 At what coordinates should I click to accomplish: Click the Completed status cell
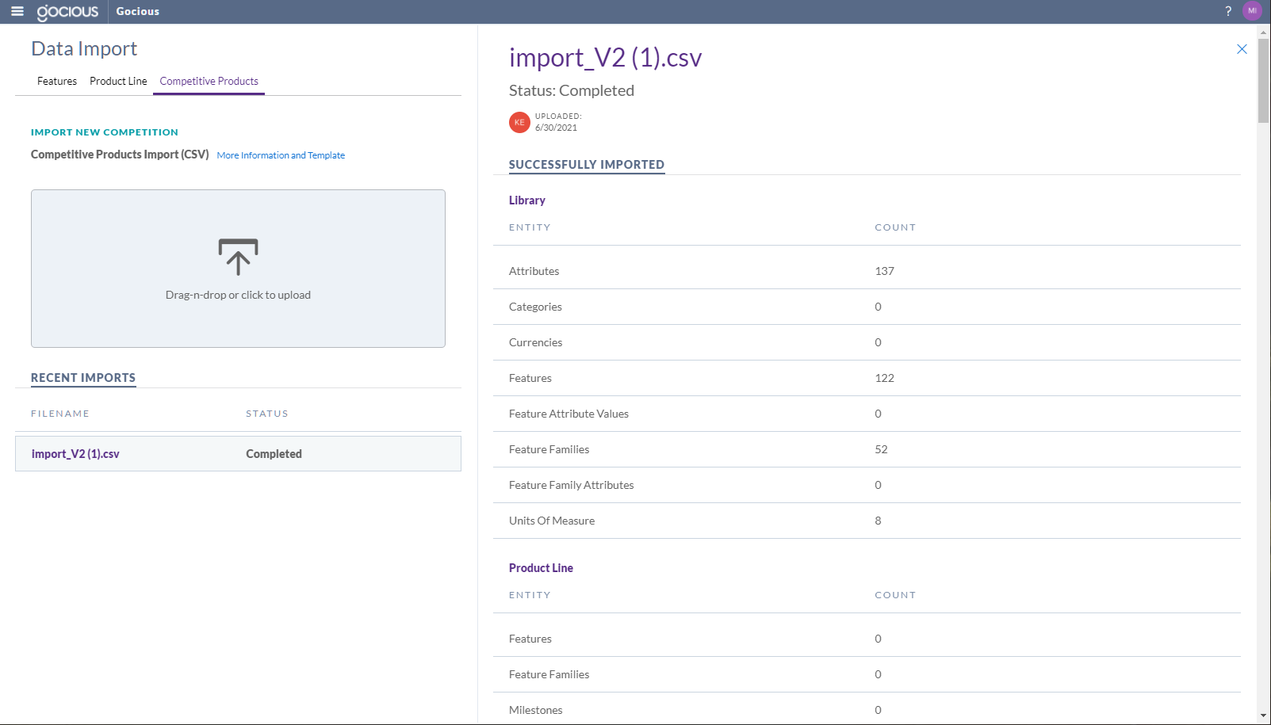point(274,454)
